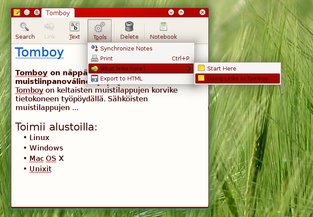Open Using Links in Tomboy note
Image resolution: width=313 pixels, height=217 pixels.
click(238, 78)
